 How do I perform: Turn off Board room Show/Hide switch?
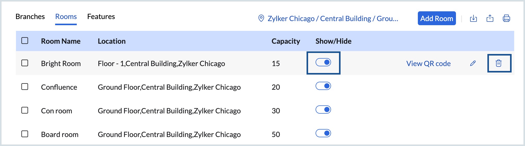point(323,133)
